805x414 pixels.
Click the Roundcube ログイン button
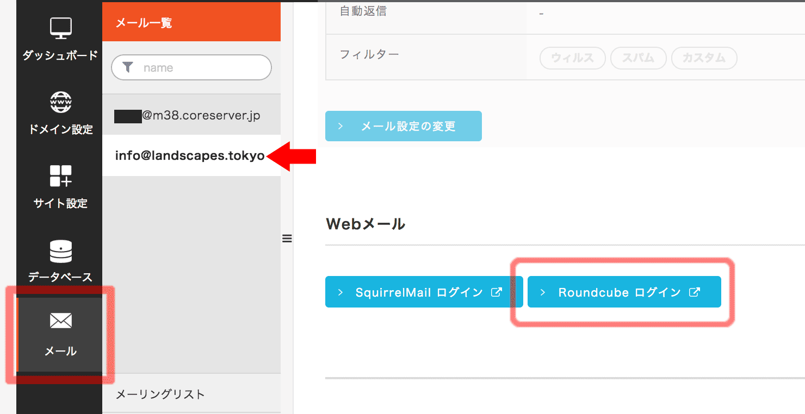tap(624, 292)
